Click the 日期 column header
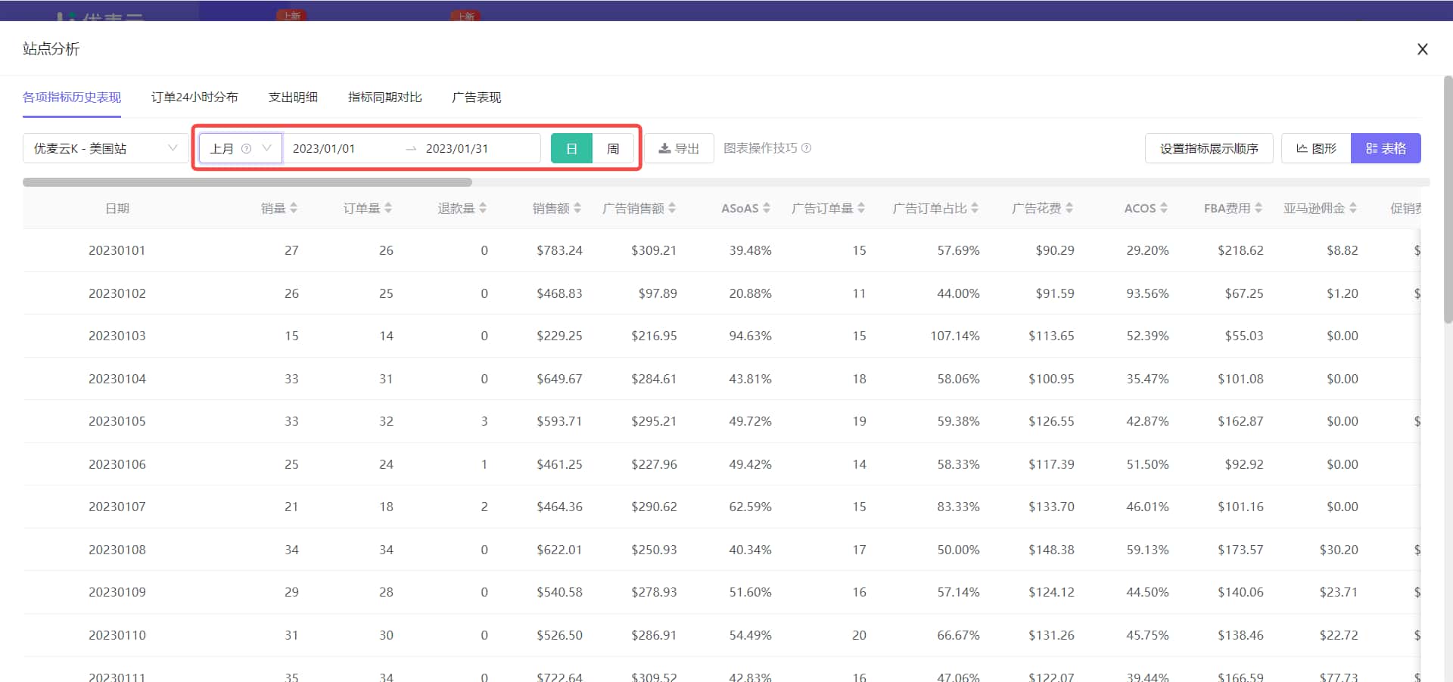The image size is (1453, 682). pos(117,208)
